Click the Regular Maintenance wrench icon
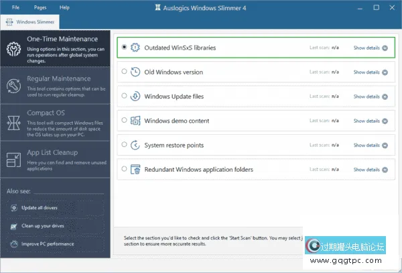 (13, 85)
